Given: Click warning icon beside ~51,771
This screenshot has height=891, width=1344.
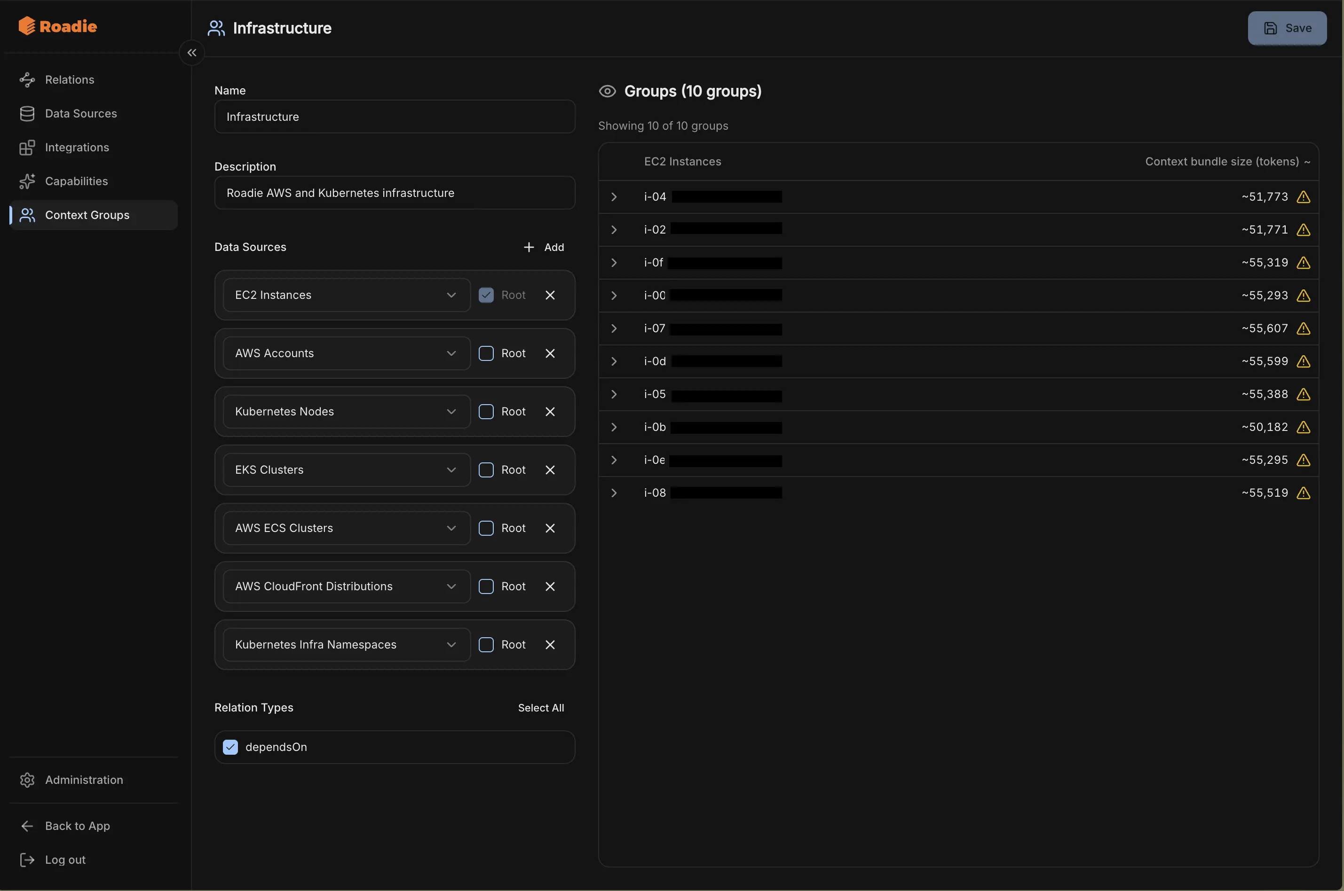Looking at the screenshot, I should click(x=1303, y=230).
